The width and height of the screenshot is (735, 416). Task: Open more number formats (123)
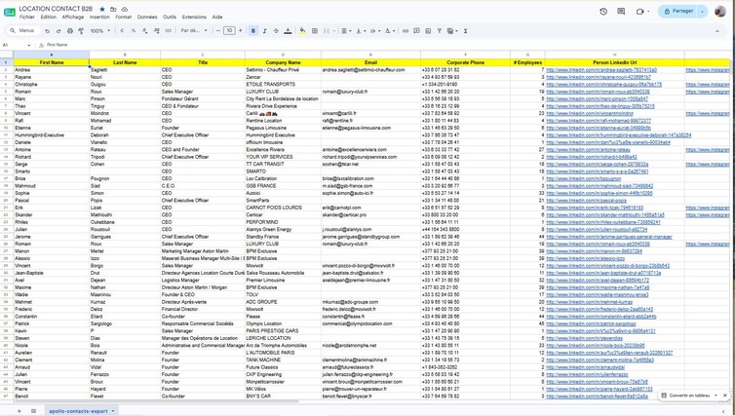pyautogui.click(x=169, y=31)
